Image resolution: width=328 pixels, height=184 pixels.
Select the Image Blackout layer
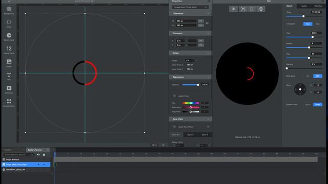point(26,159)
